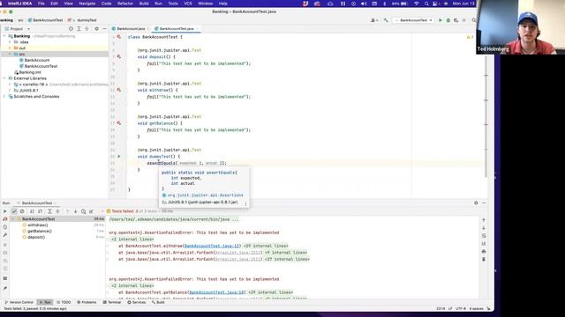The image size is (565, 317).
Task: Collapse BankAccountTest node in test results tree
Action: [x=13, y=219]
